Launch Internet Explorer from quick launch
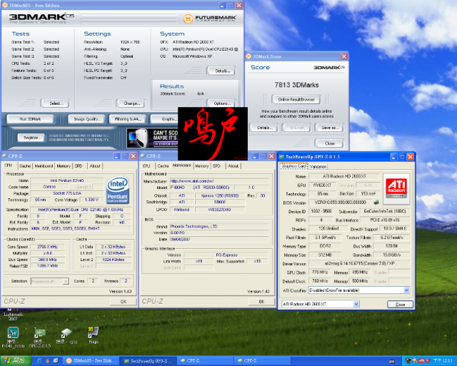 (39, 360)
